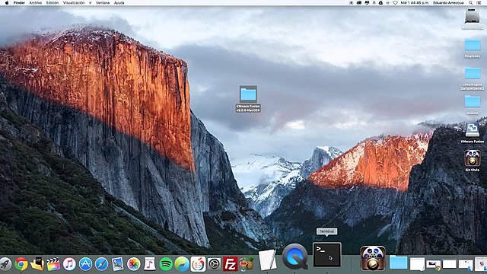The image size is (487, 274).
Task: Open the blue folder stack in Dock
Action: click(x=399, y=263)
